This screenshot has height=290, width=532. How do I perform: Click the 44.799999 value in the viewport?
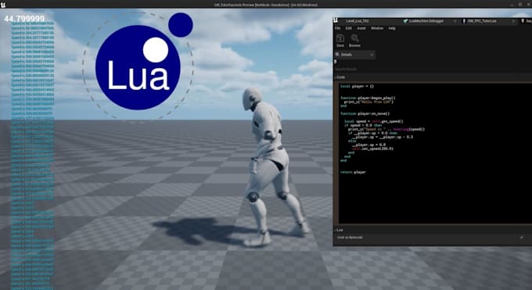point(24,19)
